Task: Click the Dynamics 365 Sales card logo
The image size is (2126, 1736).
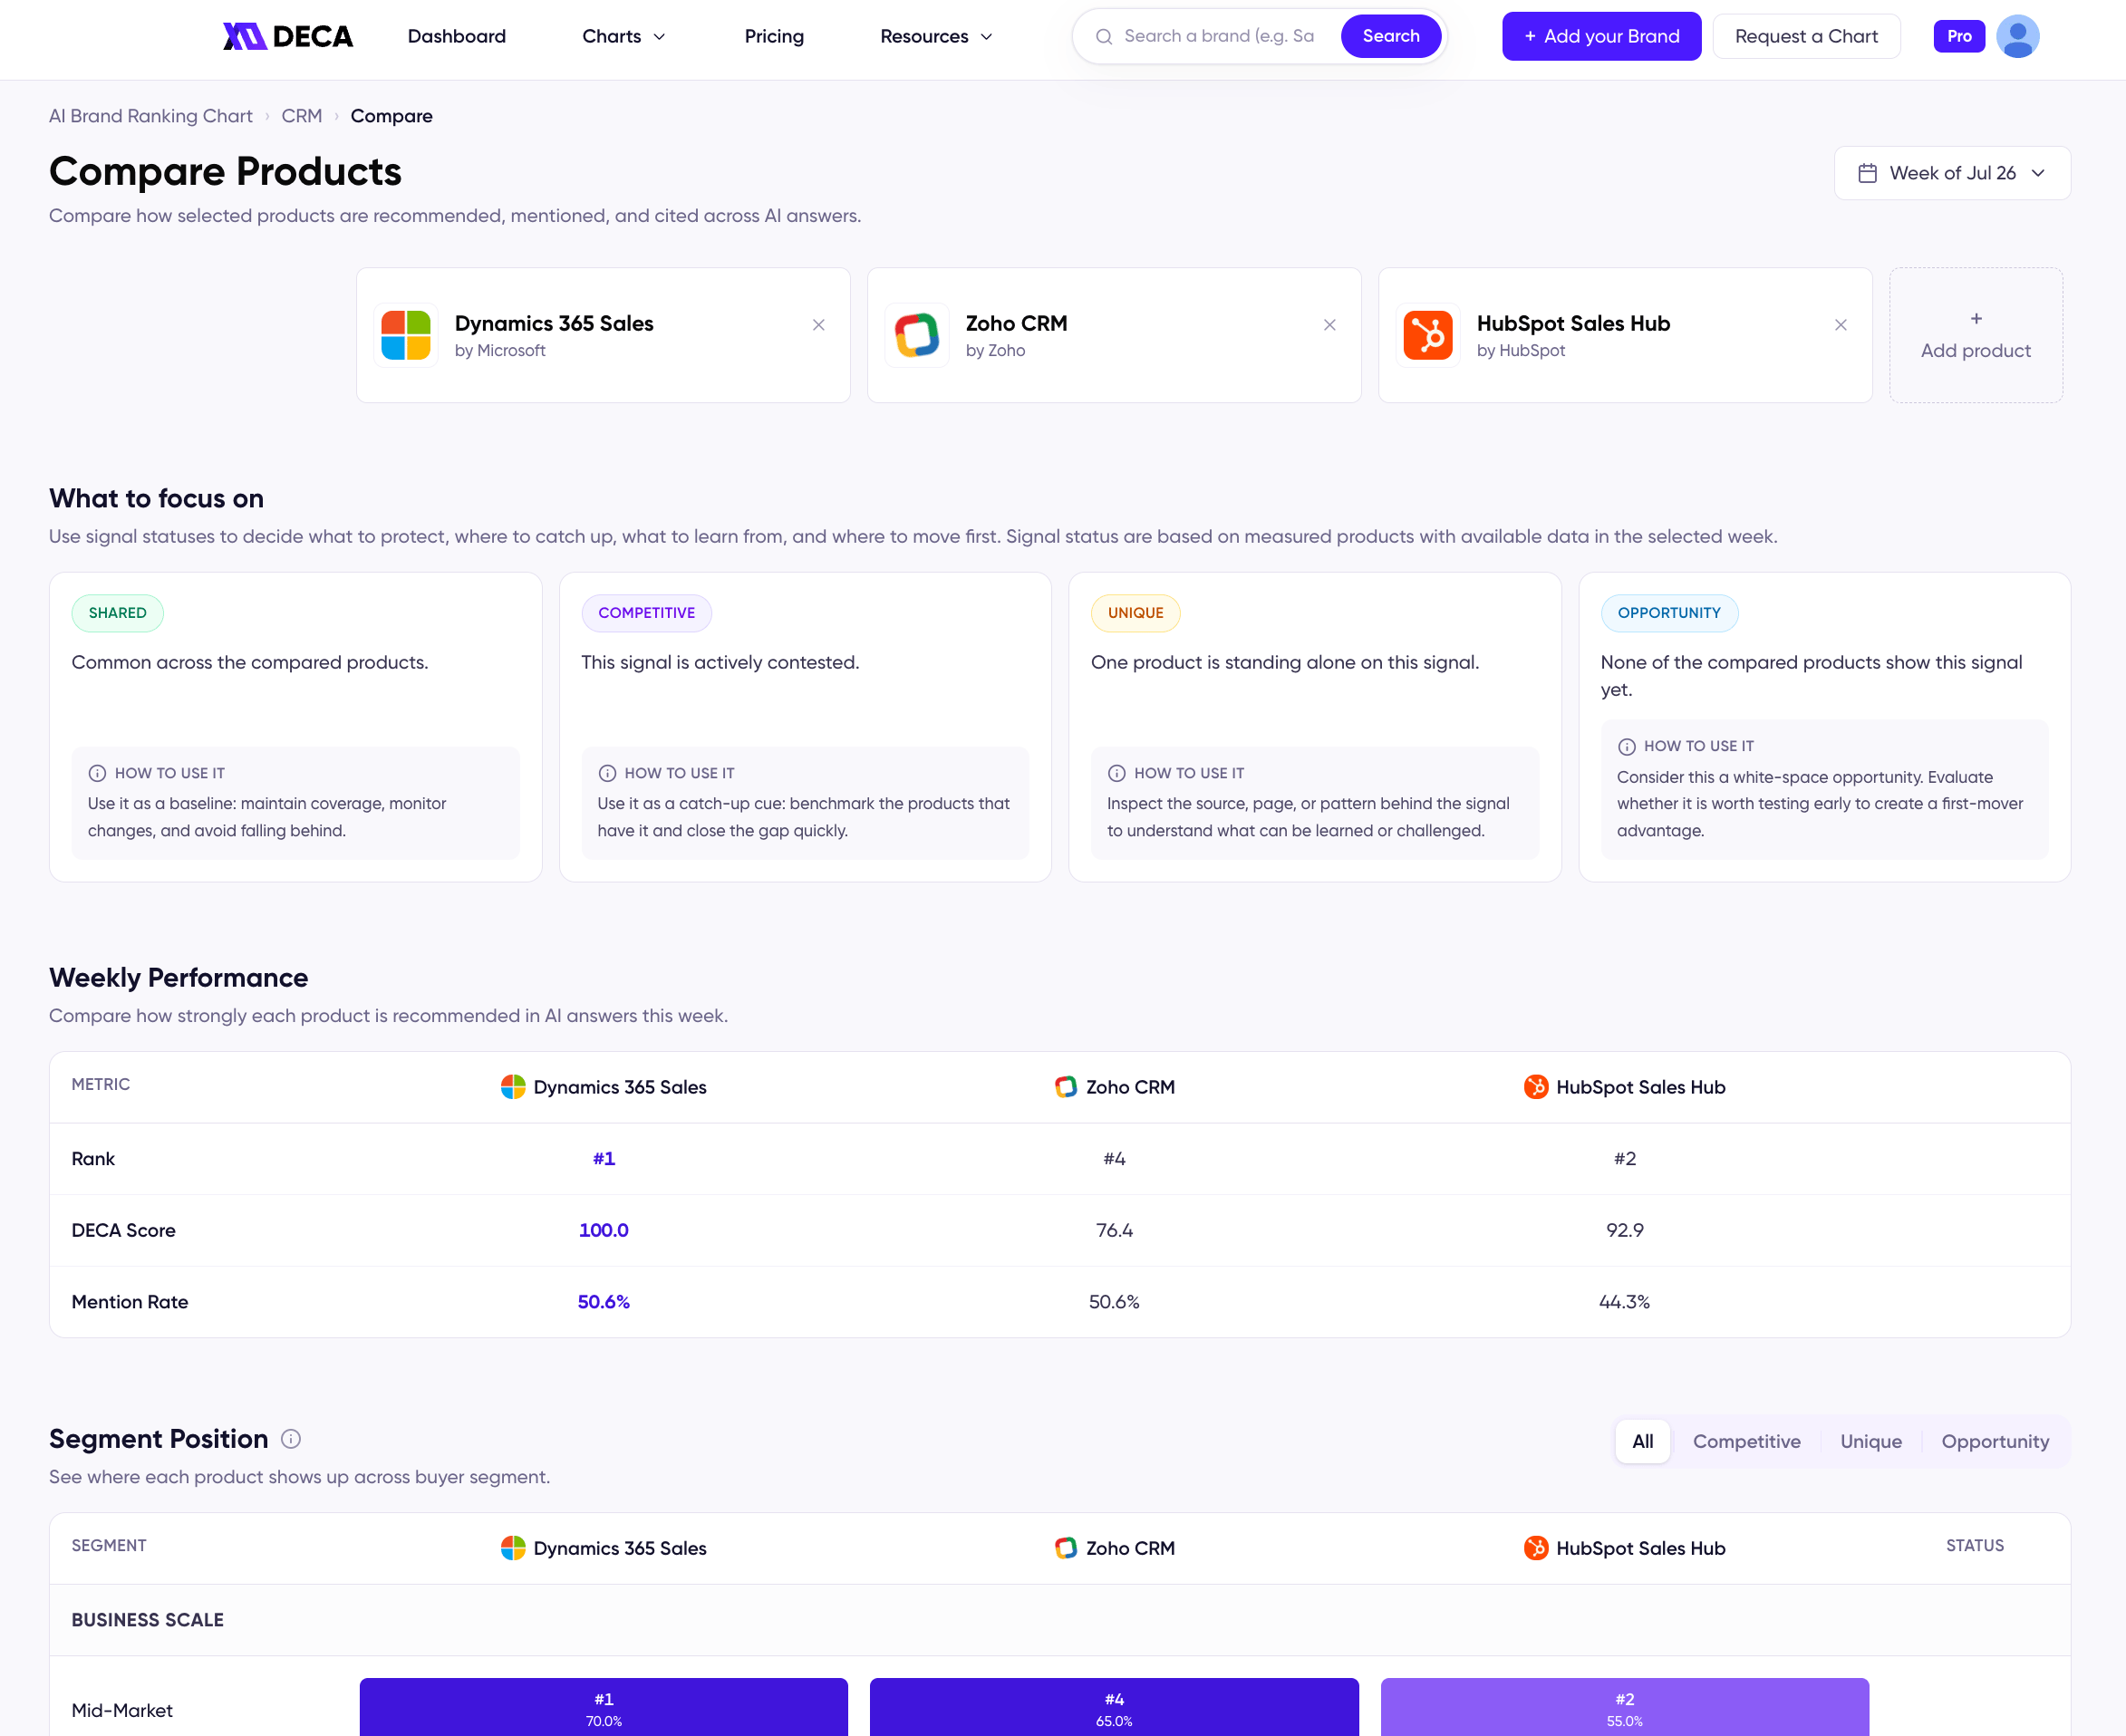Action: click(406, 335)
